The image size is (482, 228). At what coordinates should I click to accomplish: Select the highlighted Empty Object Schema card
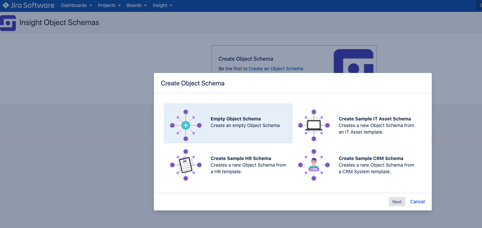(228, 123)
